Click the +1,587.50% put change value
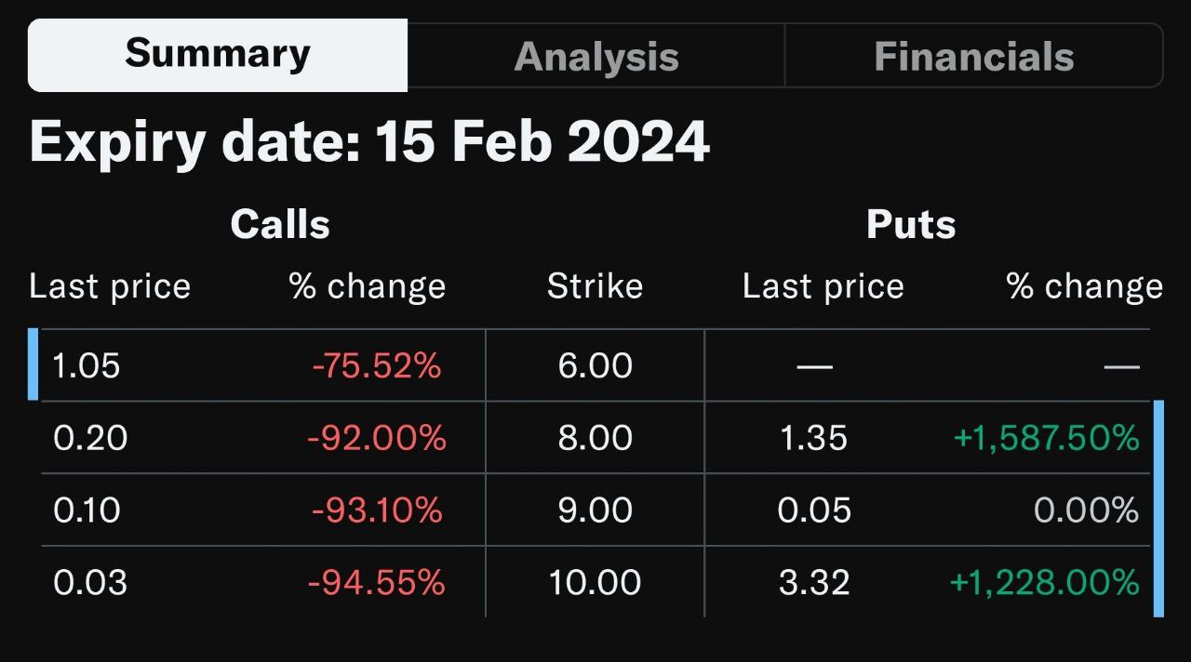1191x662 pixels. (1047, 438)
